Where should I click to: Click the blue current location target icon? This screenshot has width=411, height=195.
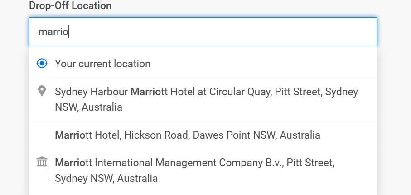[42, 64]
